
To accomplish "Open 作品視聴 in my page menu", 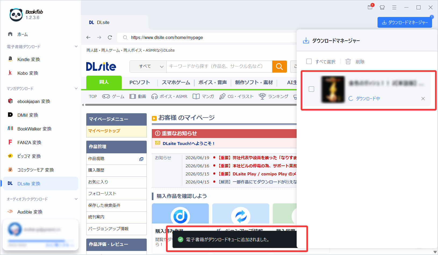I will tap(116, 159).
